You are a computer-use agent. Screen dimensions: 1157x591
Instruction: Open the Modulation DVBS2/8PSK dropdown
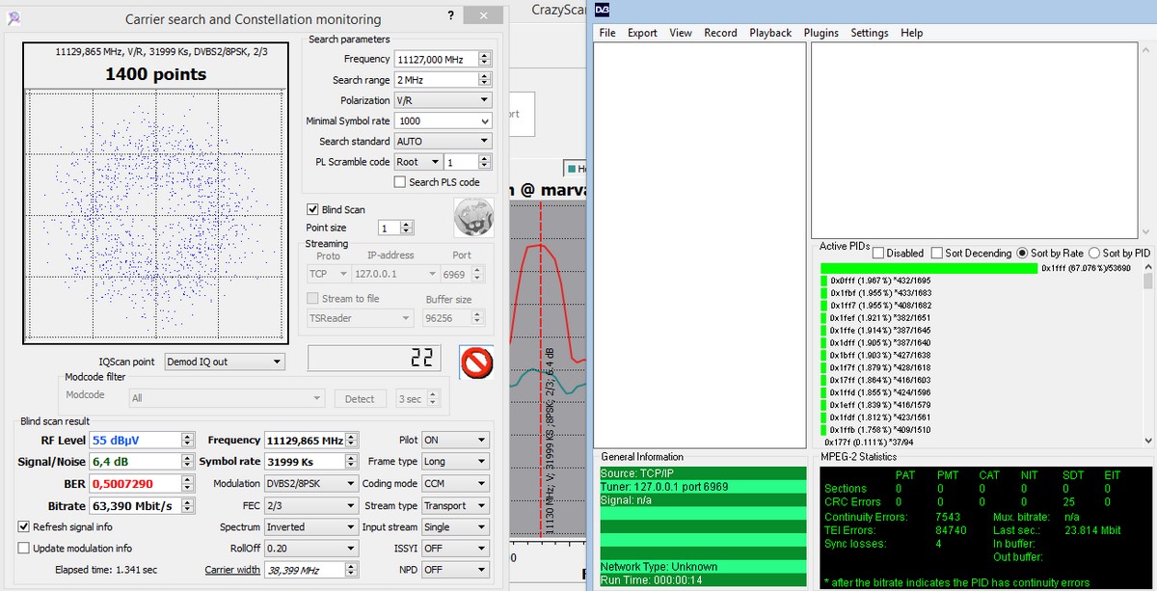point(310,483)
